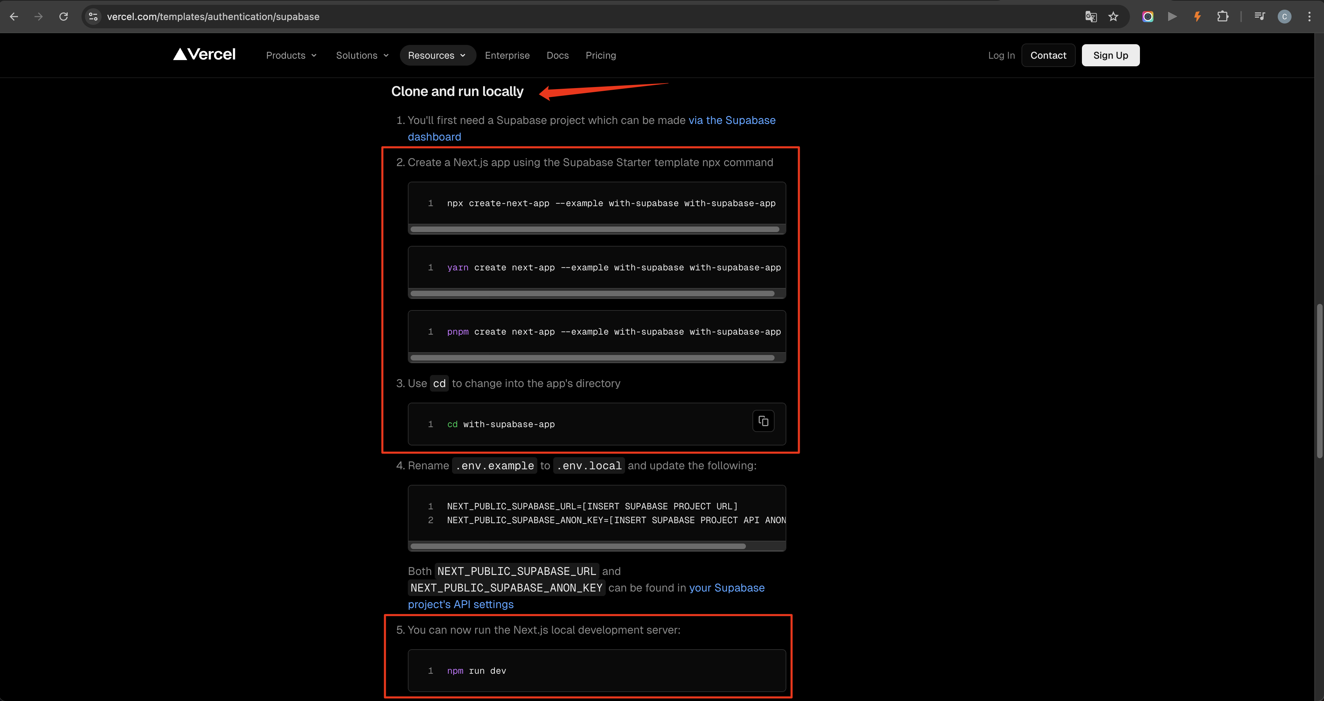Click the inline '.env.local' code

click(589, 465)
